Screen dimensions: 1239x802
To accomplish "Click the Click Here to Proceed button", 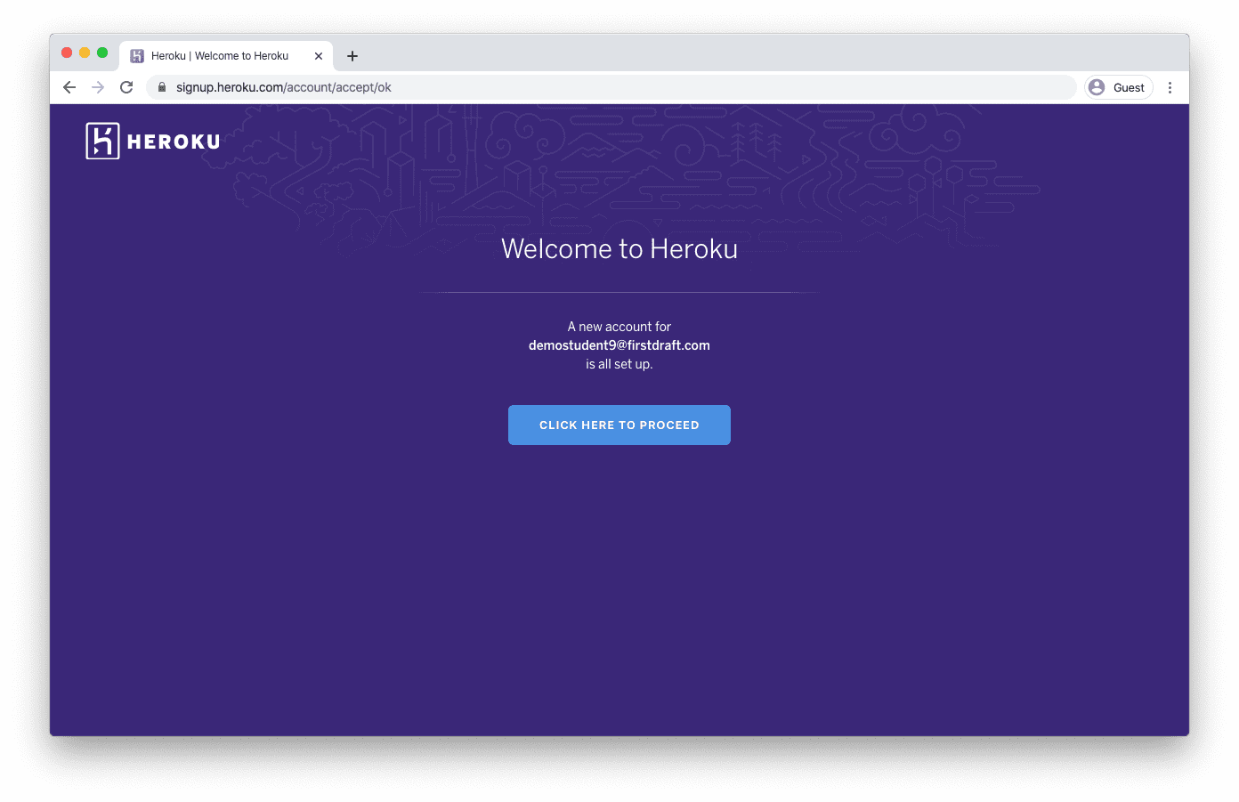I will tap(619, 425).
